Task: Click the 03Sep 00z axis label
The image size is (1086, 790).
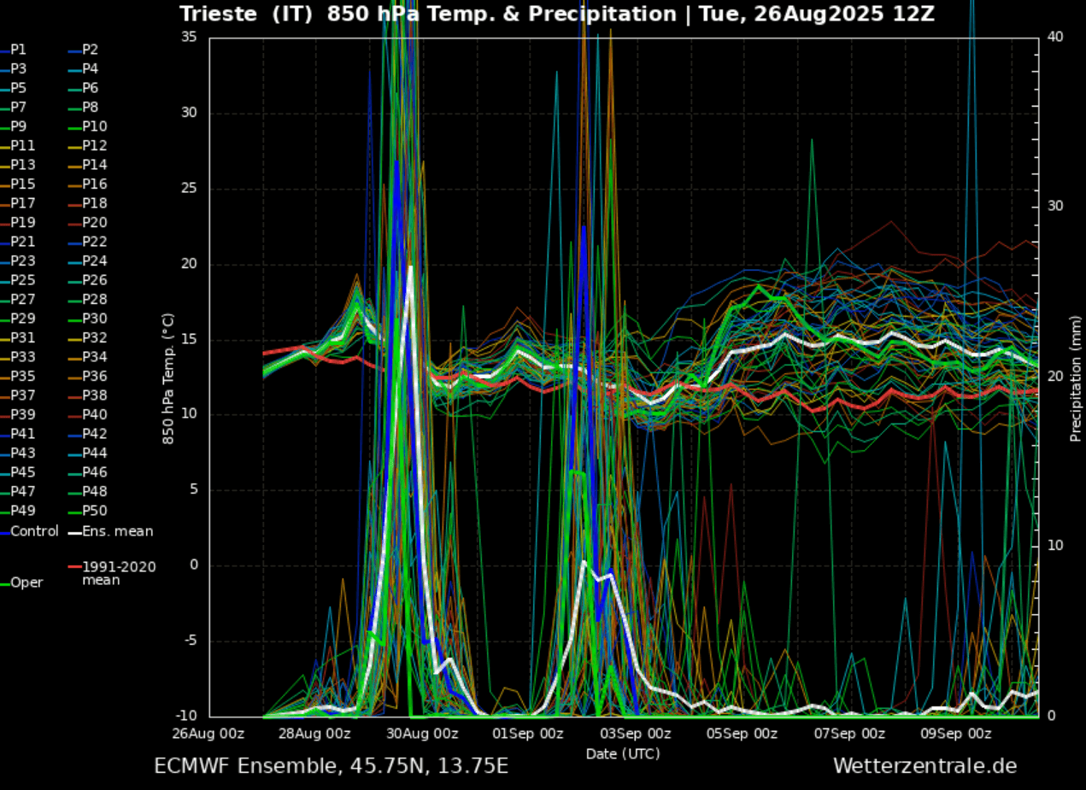Action: [636, 734]
